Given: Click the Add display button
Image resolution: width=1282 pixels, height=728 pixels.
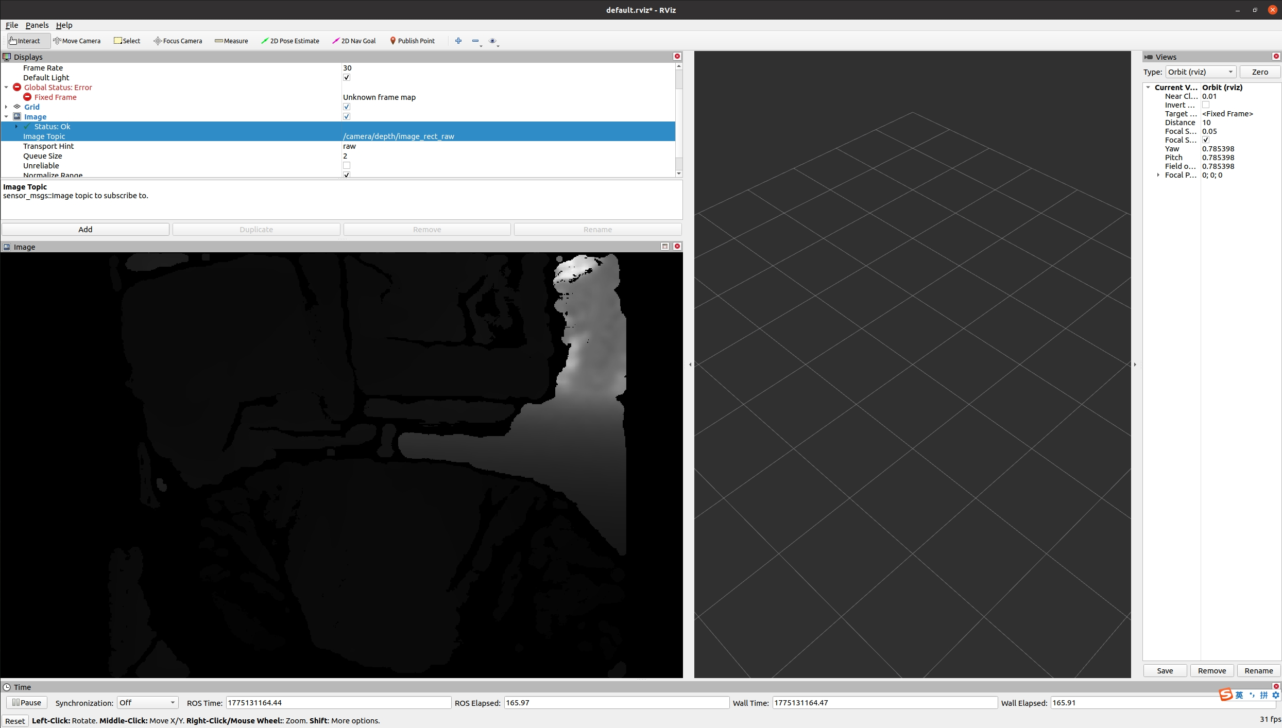Looking at the screenshot, I should (x=86, y=229).
